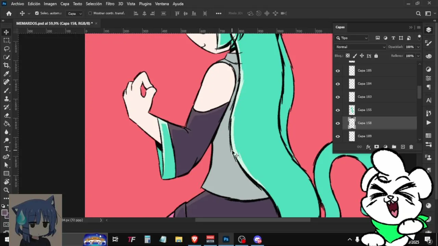438x246 pixels.
Task: Open the Filtro menu
Action: tap(110, 4)
